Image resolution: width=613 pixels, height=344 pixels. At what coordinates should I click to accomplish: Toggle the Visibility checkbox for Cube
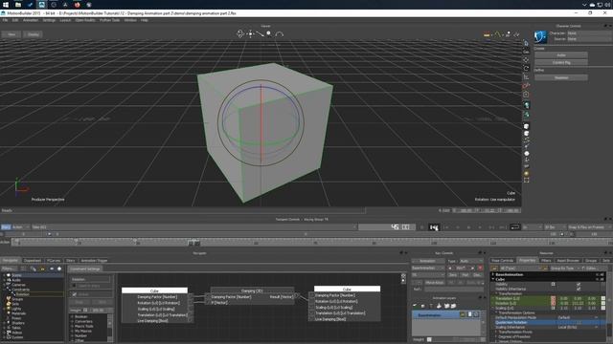(579, 284)
